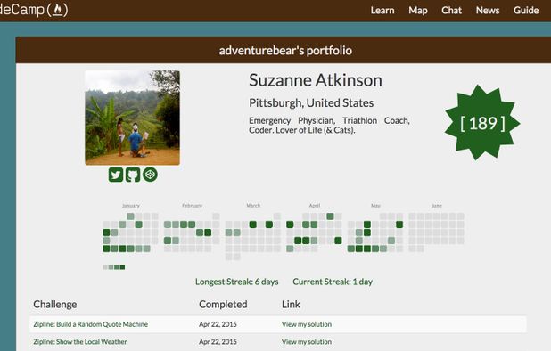Open the Map menu item
The width and height of the screenshot is (551, 351).
(x=418, y=11)
